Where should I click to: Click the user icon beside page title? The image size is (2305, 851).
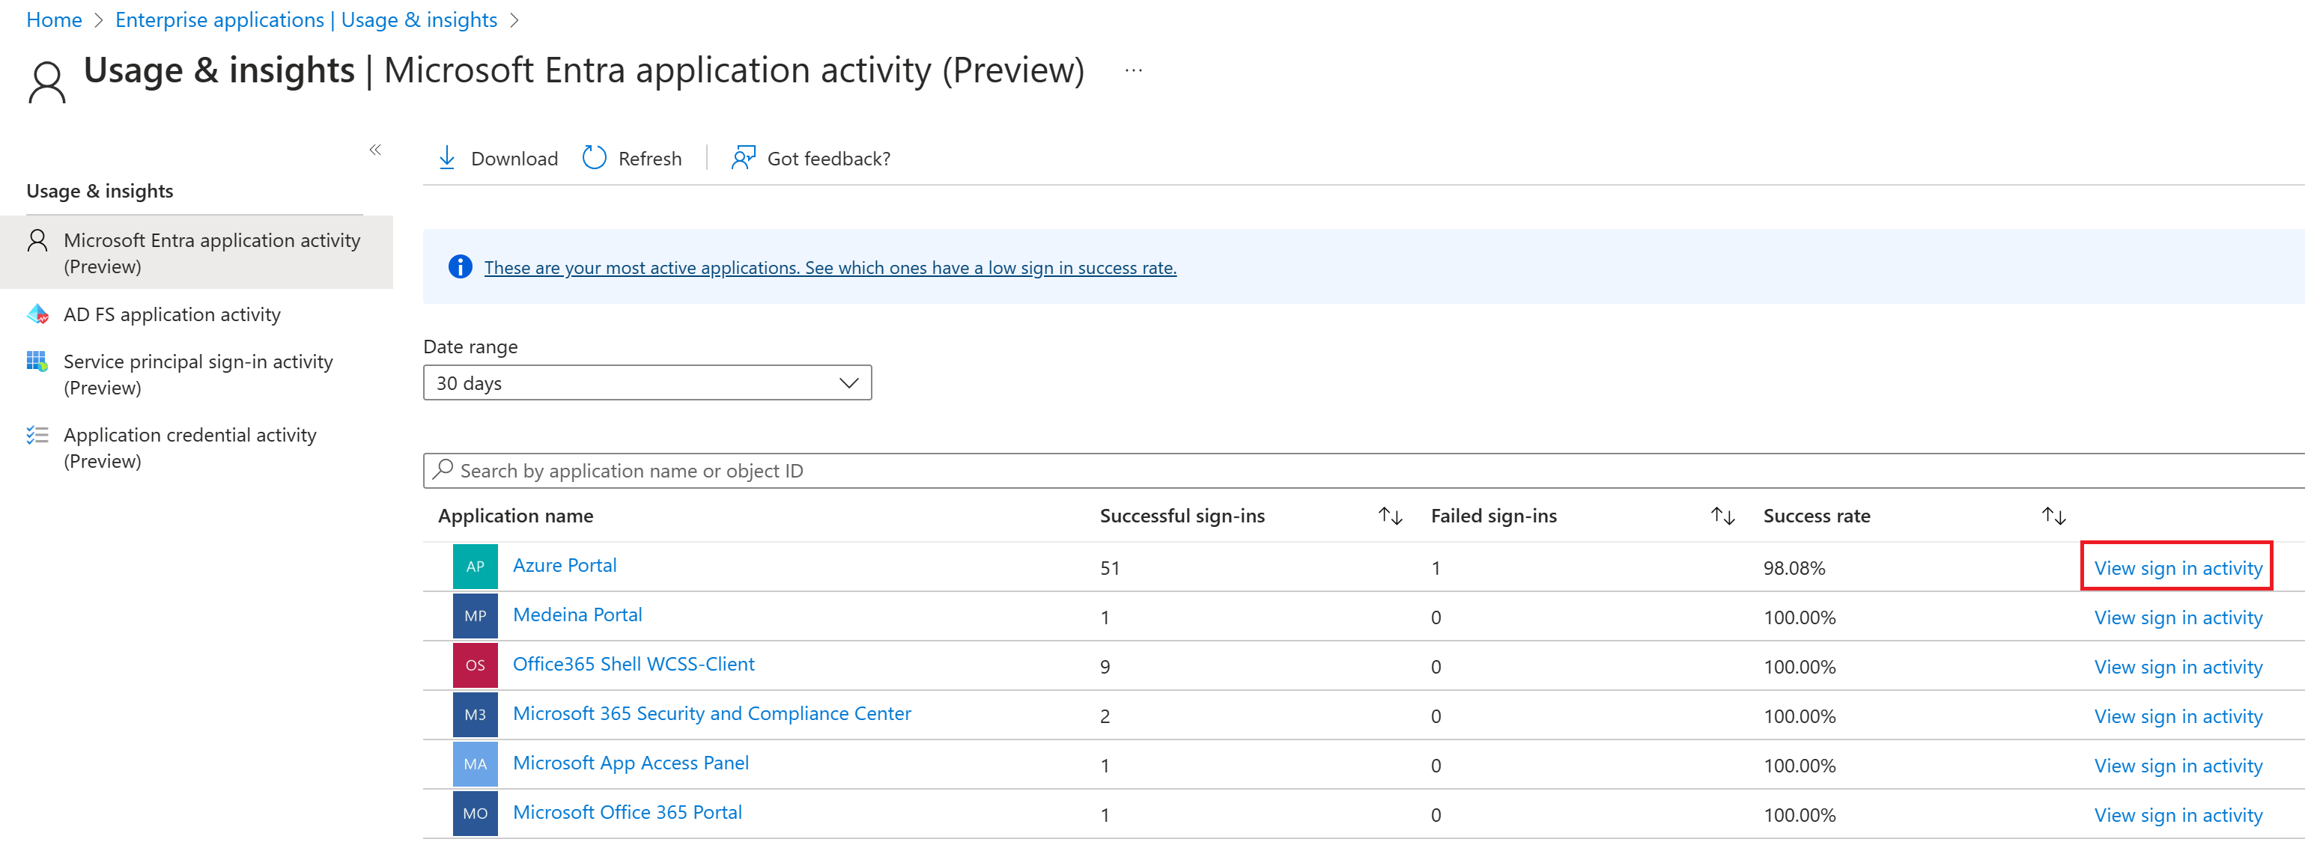click(46, 82)
